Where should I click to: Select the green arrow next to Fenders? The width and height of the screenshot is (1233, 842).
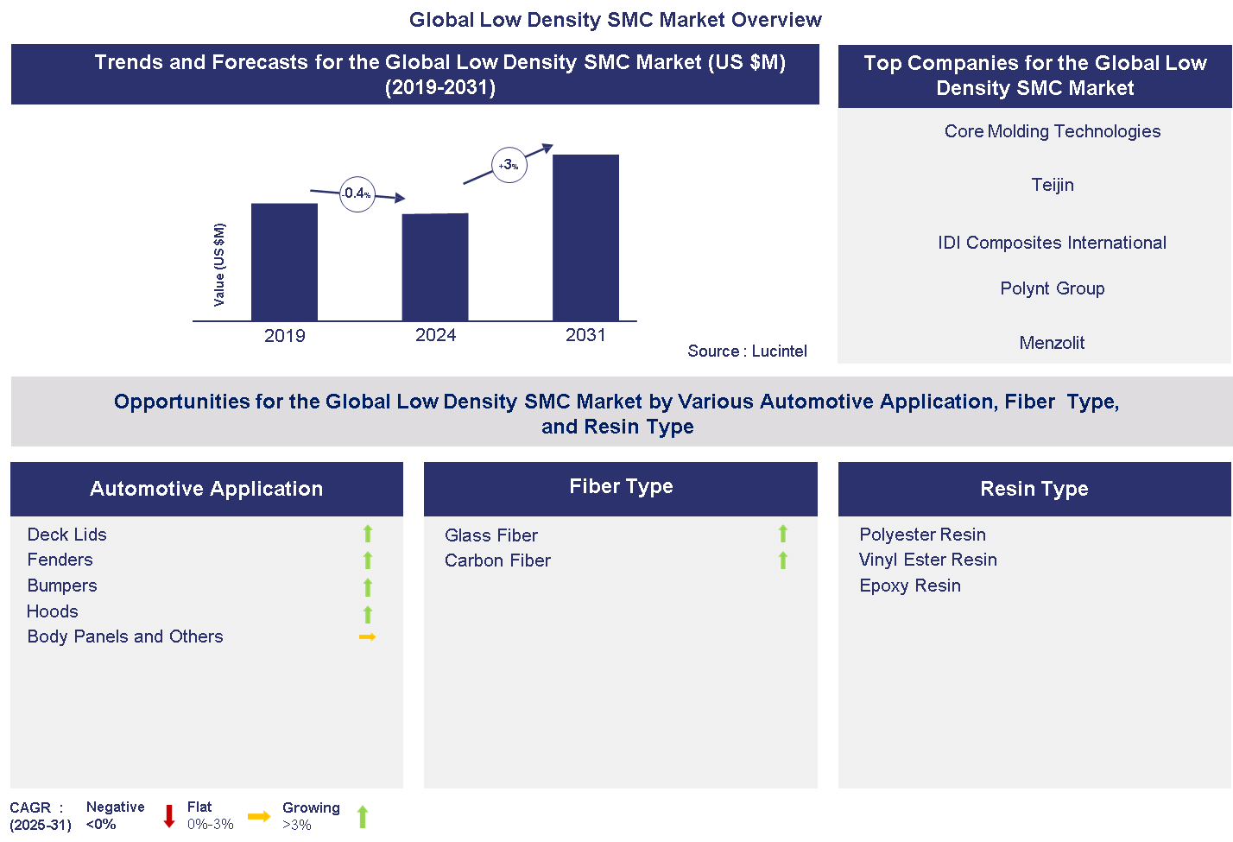(x=368, y=560)
